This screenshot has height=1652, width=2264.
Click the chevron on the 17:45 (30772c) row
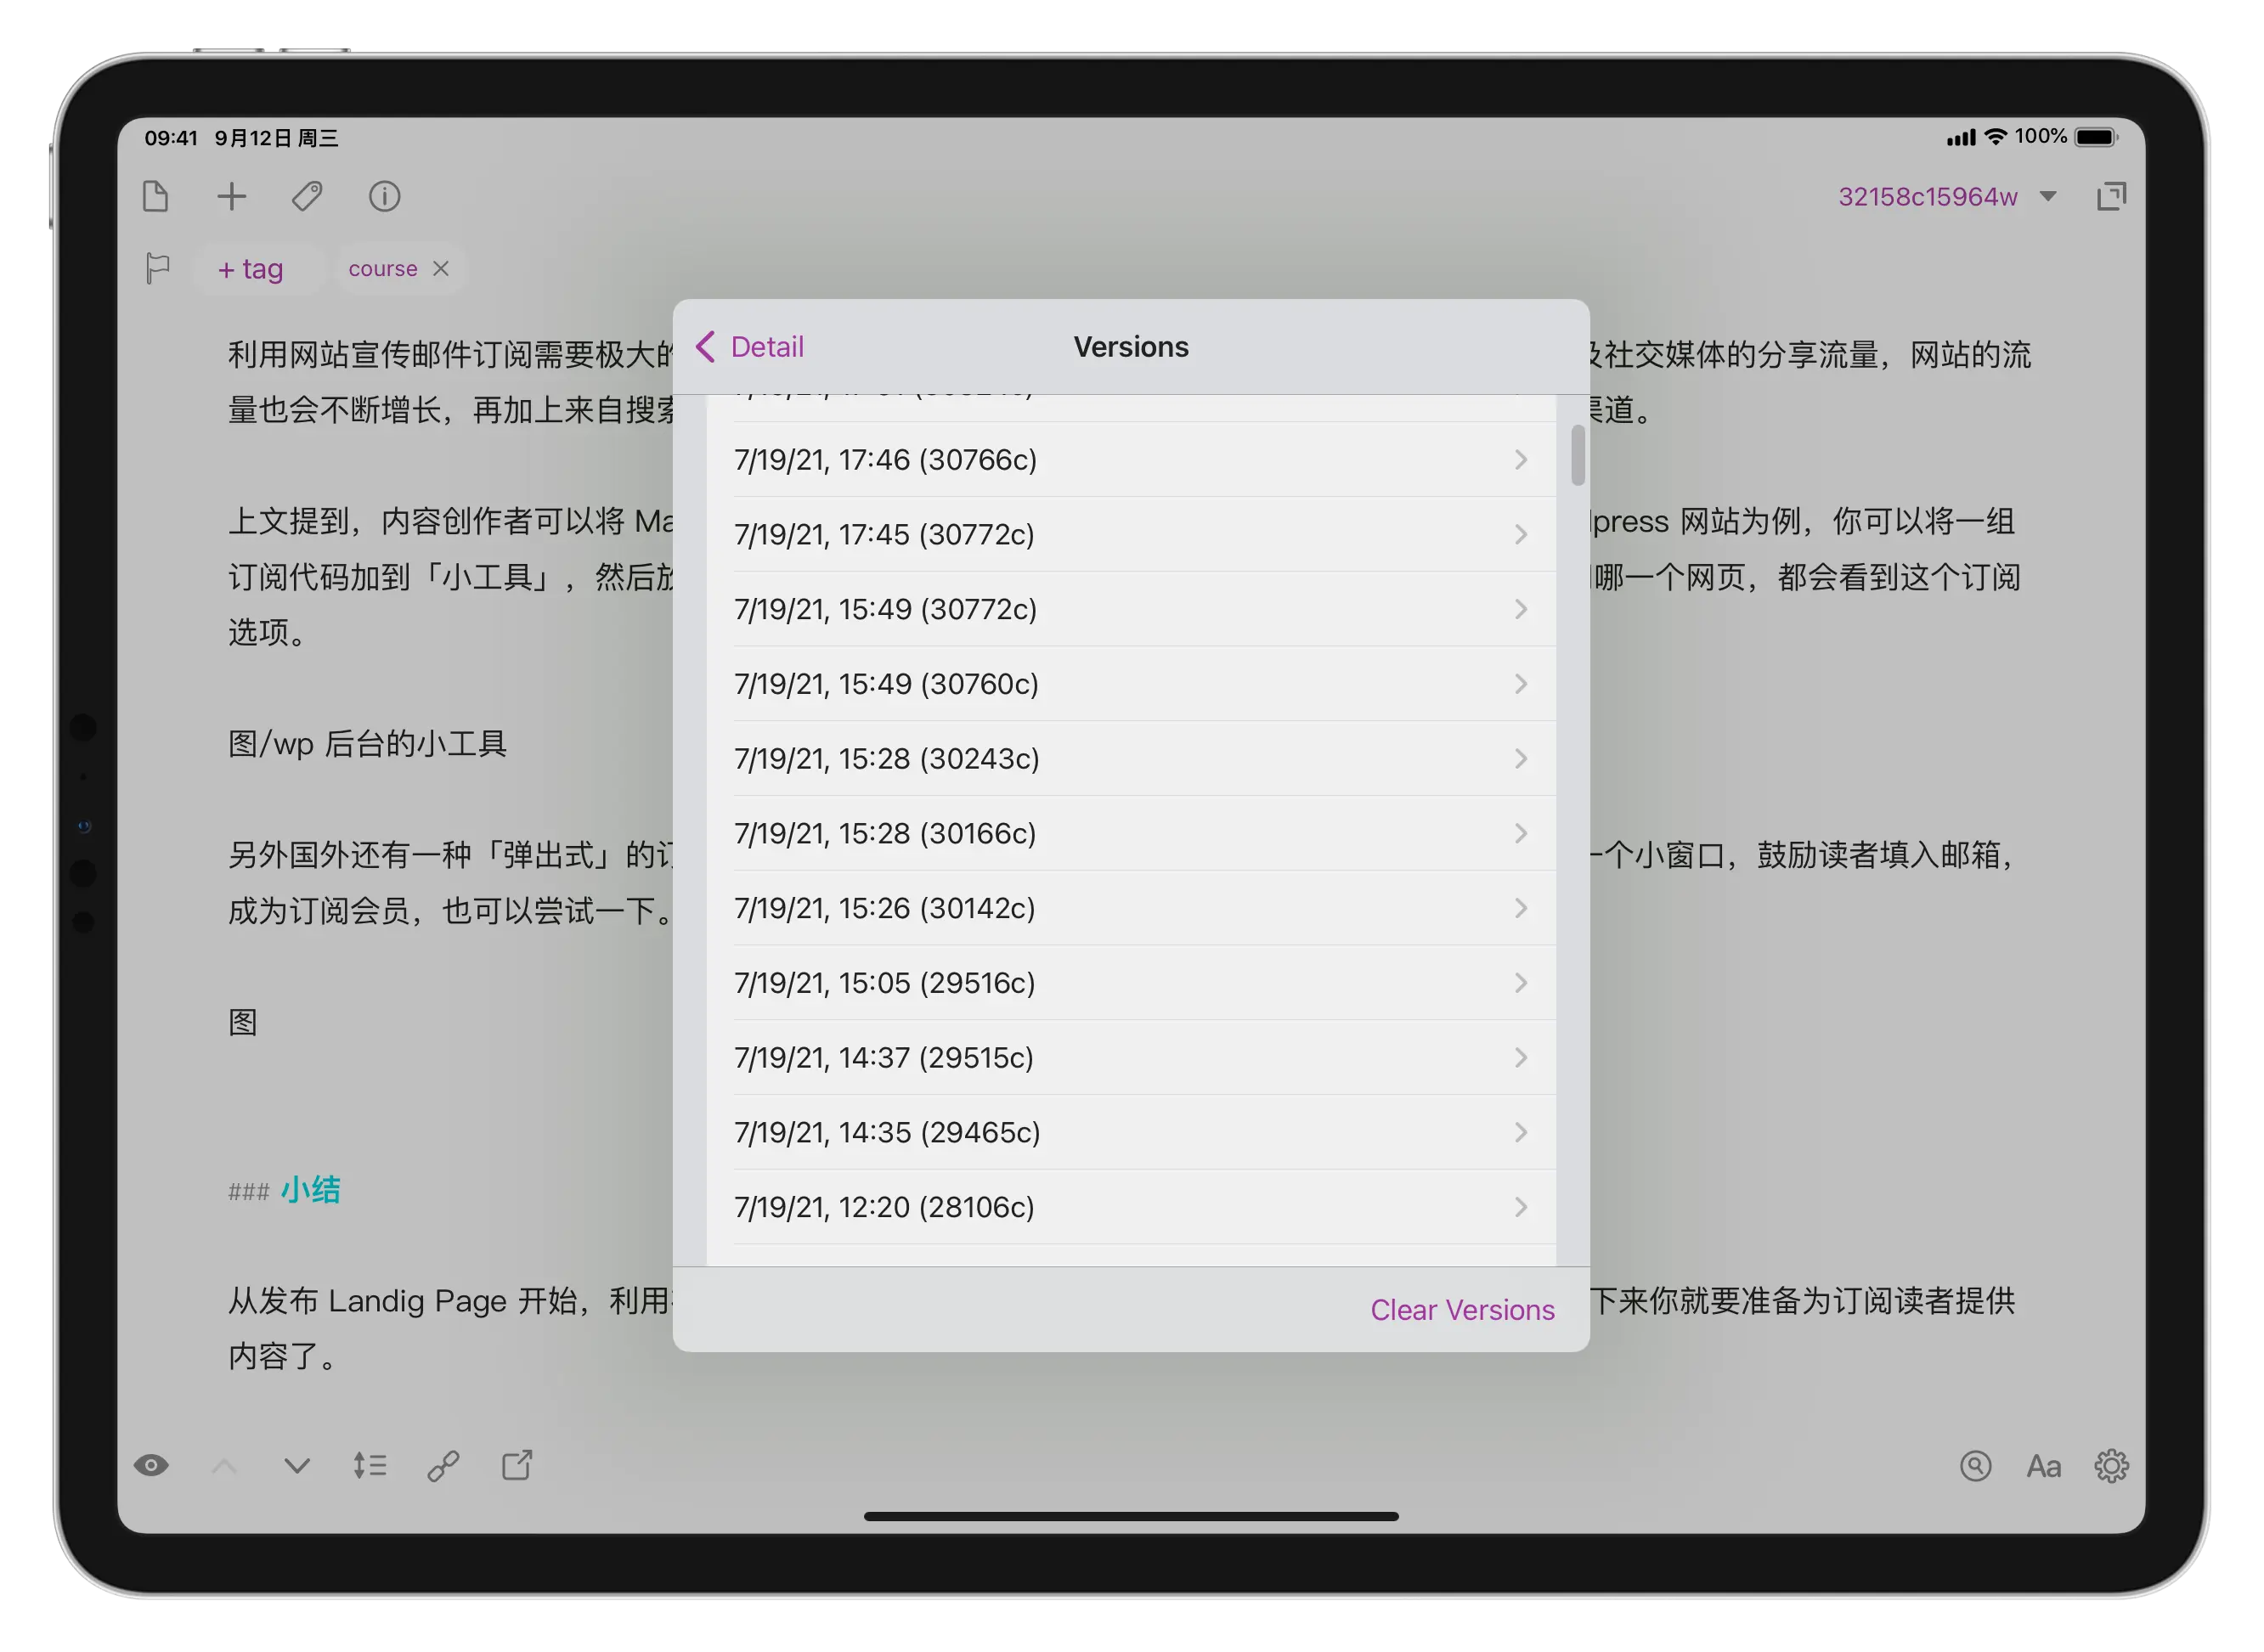tap(1521, 534)
